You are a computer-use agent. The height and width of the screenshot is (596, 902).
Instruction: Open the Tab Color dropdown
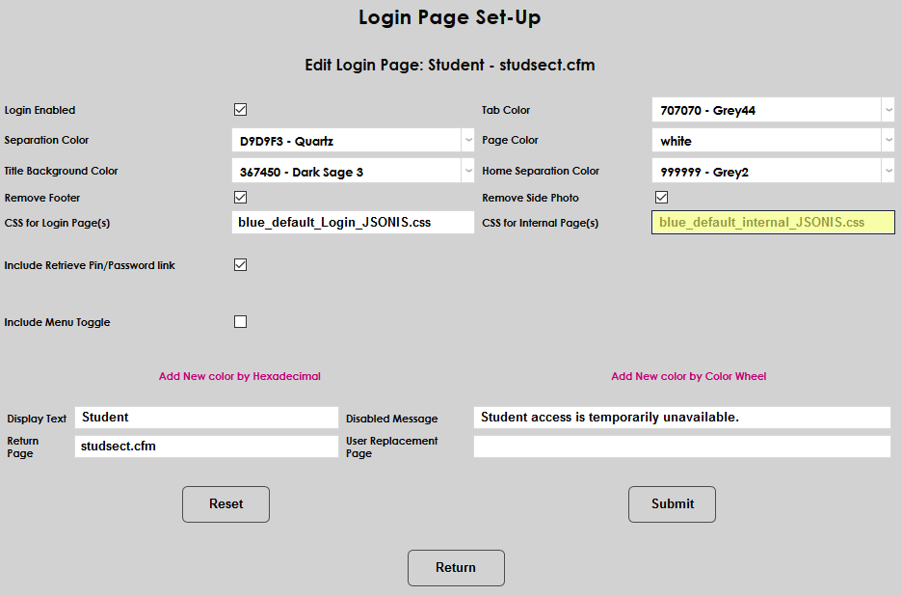click(x=773, y=109)
